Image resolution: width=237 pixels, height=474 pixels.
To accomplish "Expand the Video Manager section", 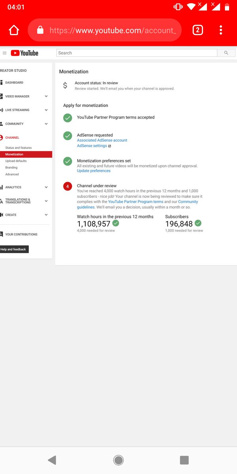I will click(46, 96).
